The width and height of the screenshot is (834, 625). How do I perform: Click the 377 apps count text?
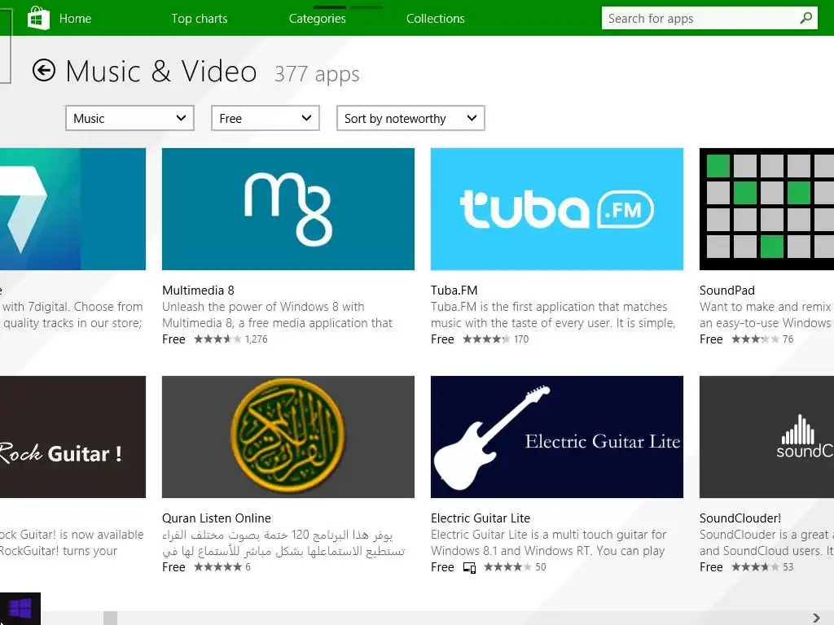[317, 74]
